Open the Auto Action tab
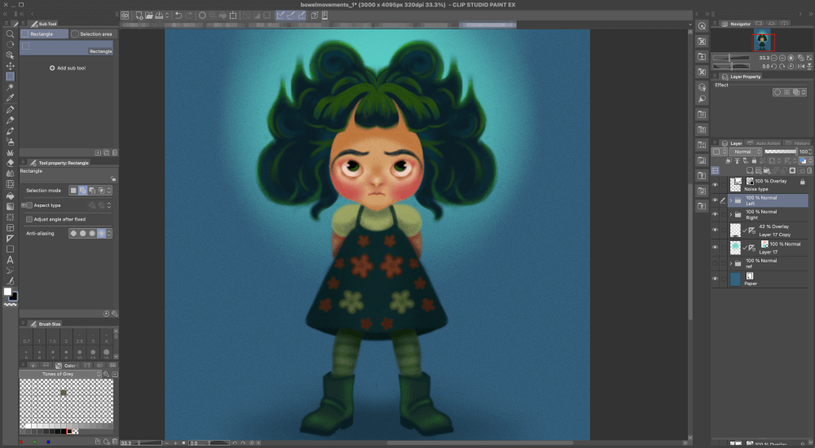Image resolution: width=815 pixels, height=448 pixels. pyautogui.click(x=764, y=143)
